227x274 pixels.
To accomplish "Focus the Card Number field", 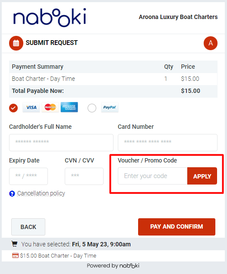I will tap(167, 143).
